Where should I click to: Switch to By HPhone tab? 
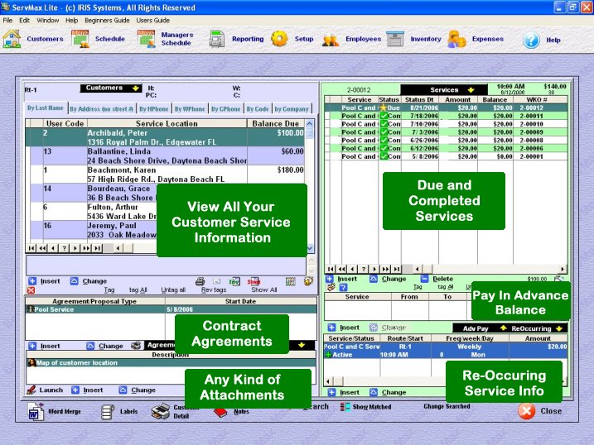coord(153,109)
